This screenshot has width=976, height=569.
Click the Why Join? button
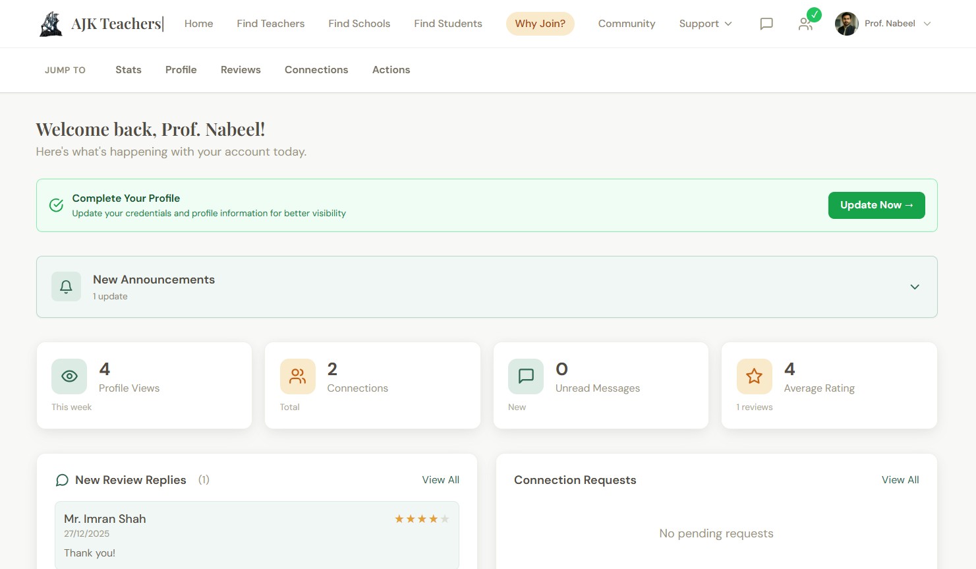[x=540, y=24]
